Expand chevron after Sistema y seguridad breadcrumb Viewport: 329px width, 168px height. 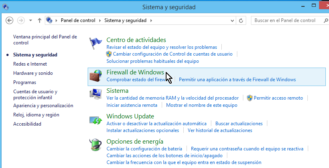(x=151, y=20)
